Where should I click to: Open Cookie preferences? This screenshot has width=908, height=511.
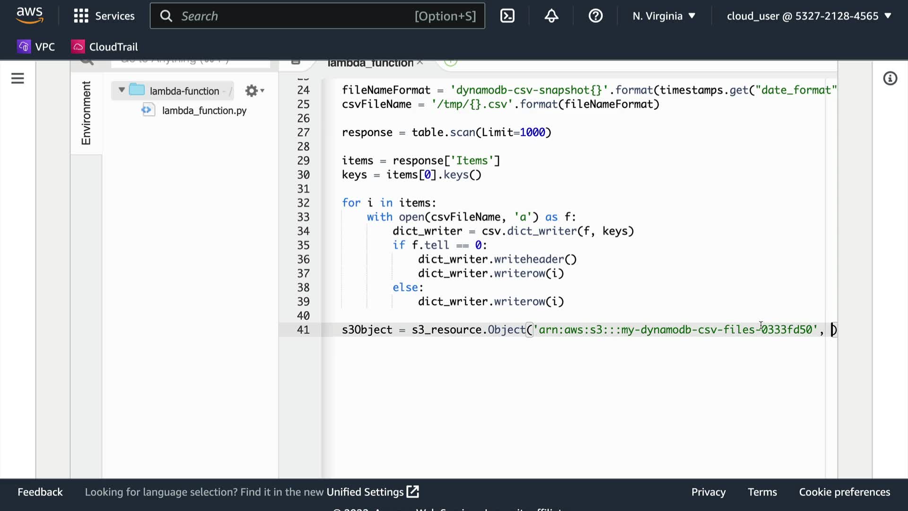point(844,492)
